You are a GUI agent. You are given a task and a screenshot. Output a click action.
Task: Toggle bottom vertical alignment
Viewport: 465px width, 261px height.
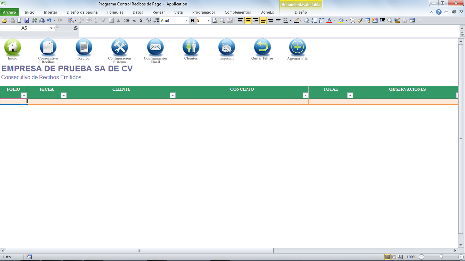(x=263, y=20)
